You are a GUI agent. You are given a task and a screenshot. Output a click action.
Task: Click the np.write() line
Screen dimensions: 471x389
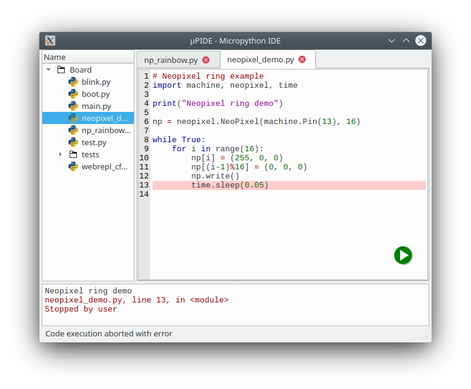(215, 176)
